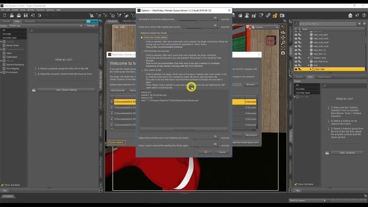Click the teal Render button
This screenshot has width=368, height=207.
point(92,21)
